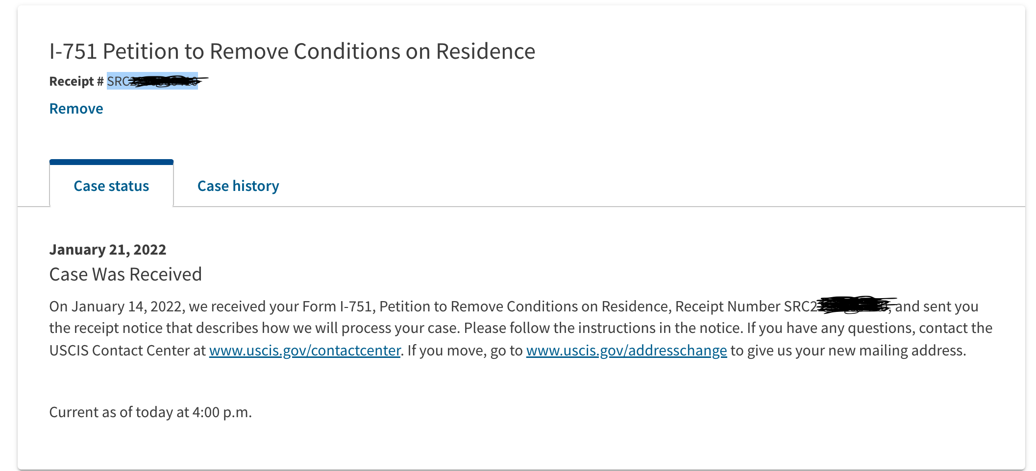
Task: Open the Case status tab
Action: (x=111, y=186)
